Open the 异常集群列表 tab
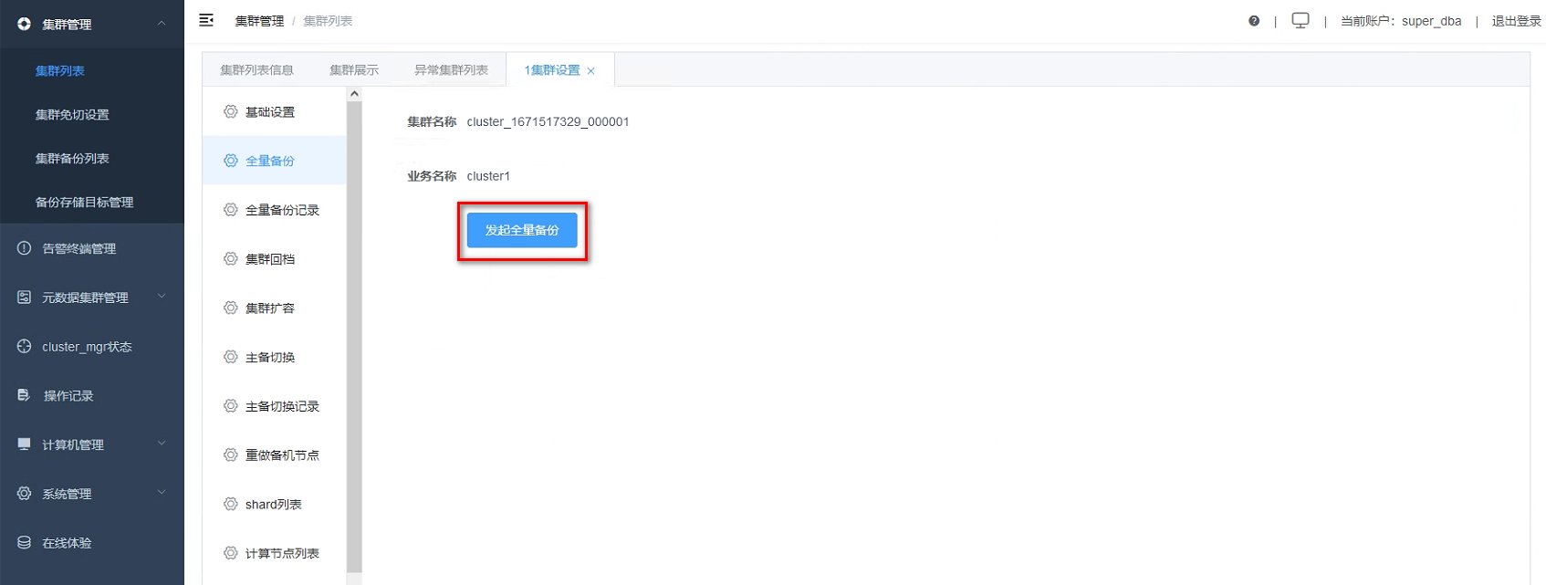Viewport: 1546px width, 585px height. (451, 70)
